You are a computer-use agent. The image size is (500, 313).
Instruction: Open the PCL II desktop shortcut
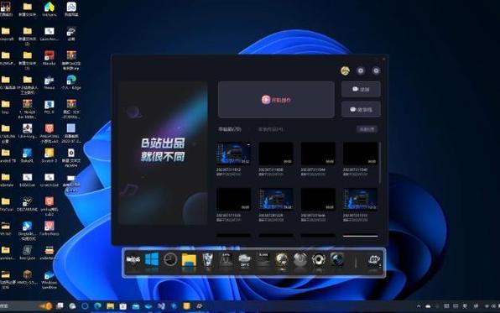[x=49, y=107]
